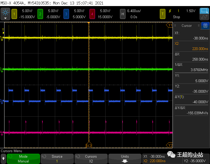Activate the zoom box selection tool

(204, 11)
